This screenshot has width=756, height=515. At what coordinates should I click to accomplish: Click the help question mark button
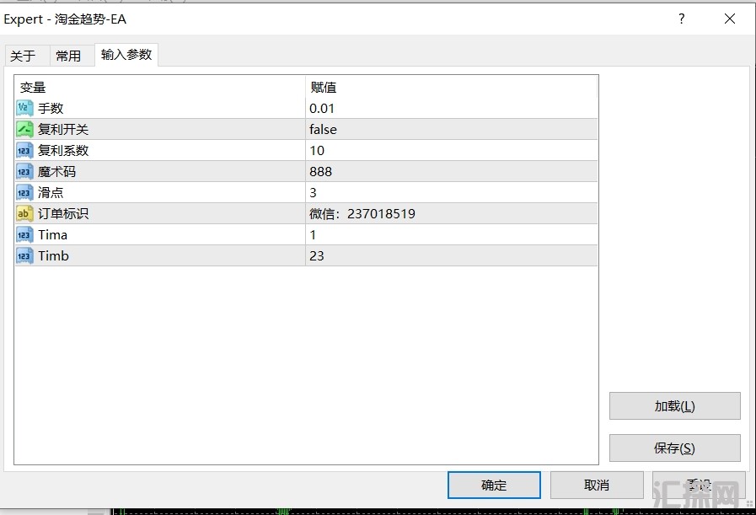point(682,19)
